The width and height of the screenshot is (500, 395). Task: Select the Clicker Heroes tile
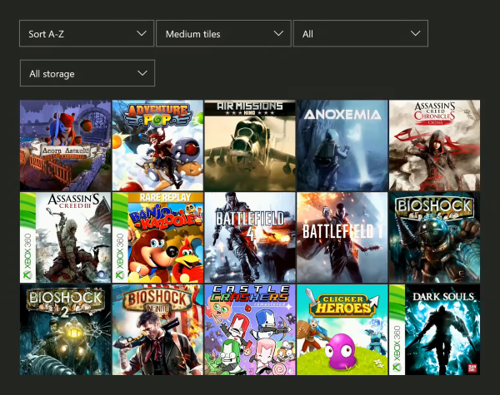click(x=342, y=330)
